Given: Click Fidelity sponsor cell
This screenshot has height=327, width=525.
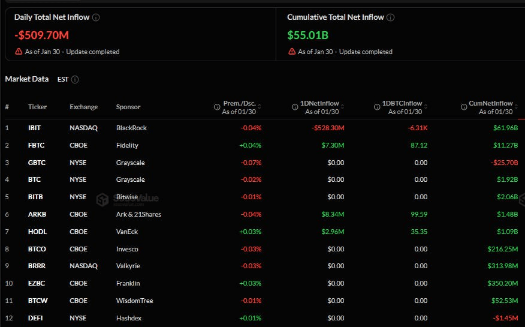Looking at the screenshot, I should point(127,145).
